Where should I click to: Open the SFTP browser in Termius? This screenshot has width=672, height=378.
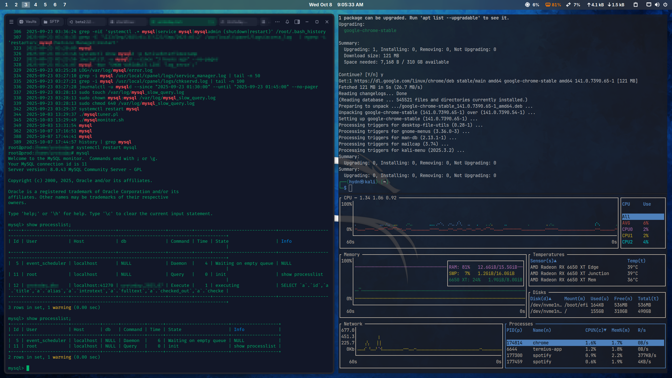[52, 22]
